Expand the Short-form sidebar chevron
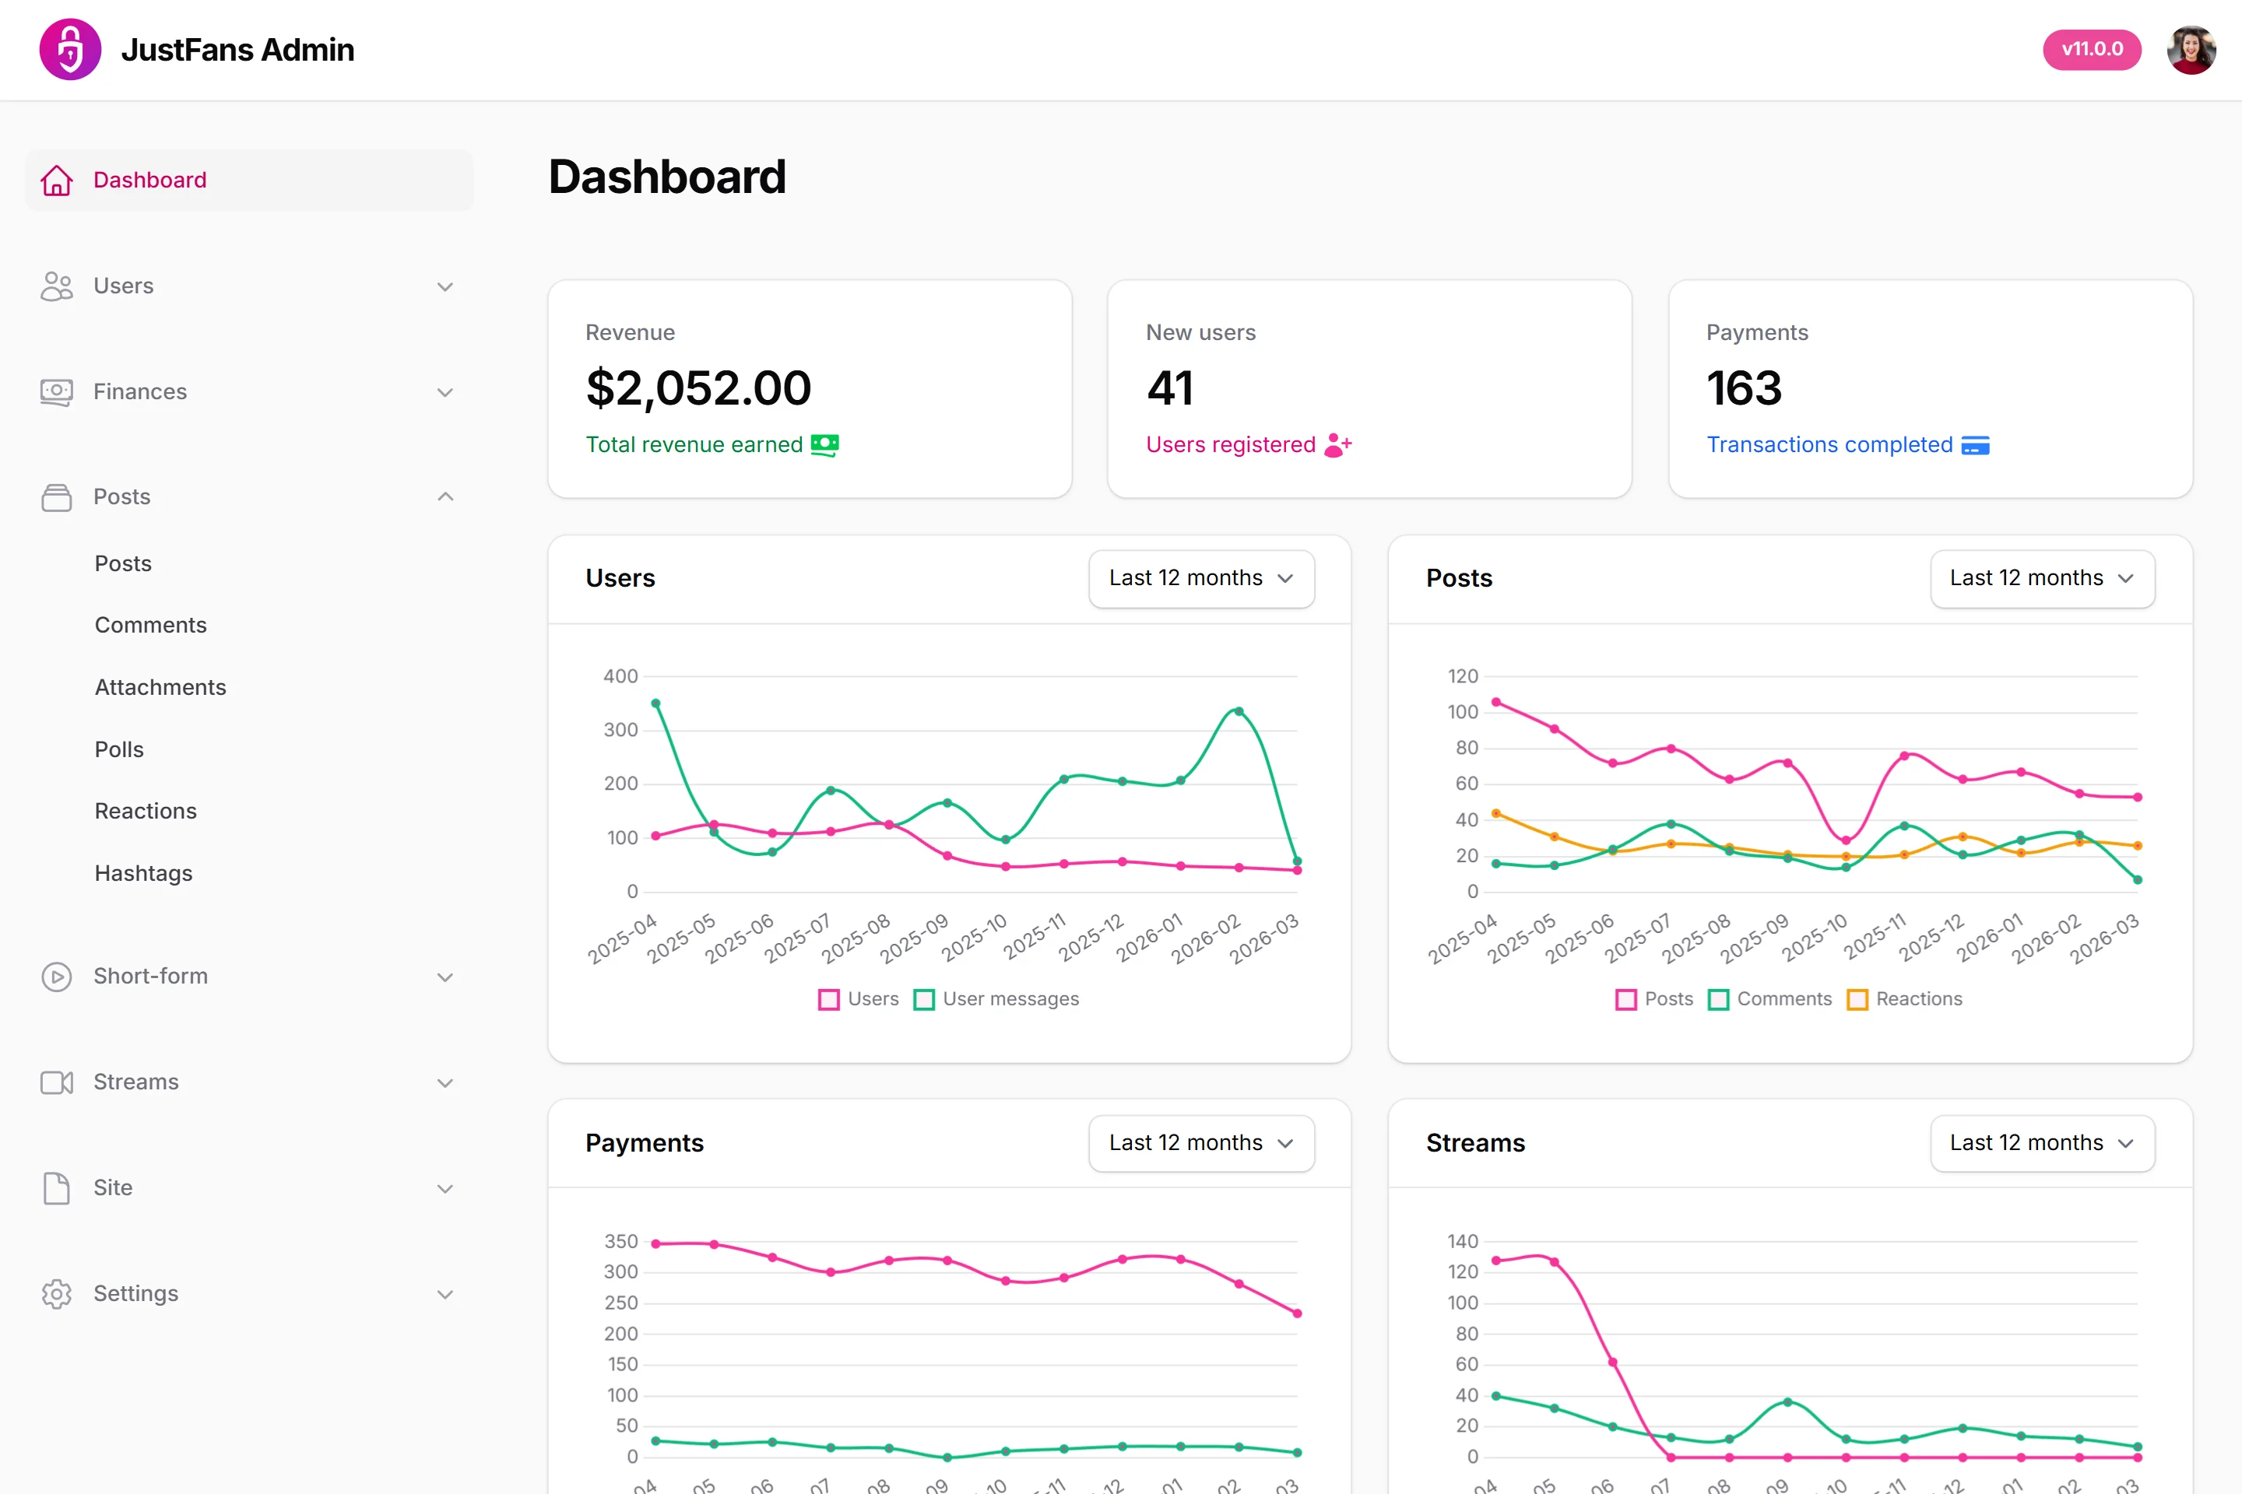2242x1494 pixels. pyautogui.click(x=445, y=977)
